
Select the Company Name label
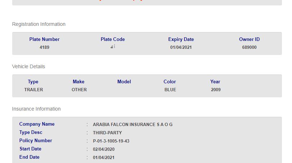click(x=37, y=124)
